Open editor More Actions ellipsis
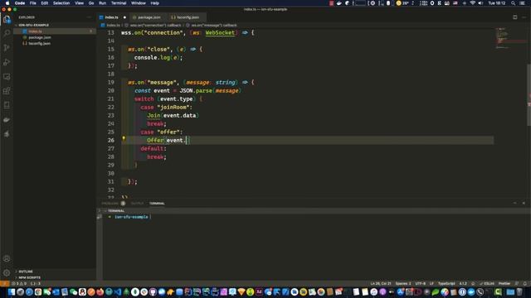Viewport: 531px width, 298px height. point(524,17)
